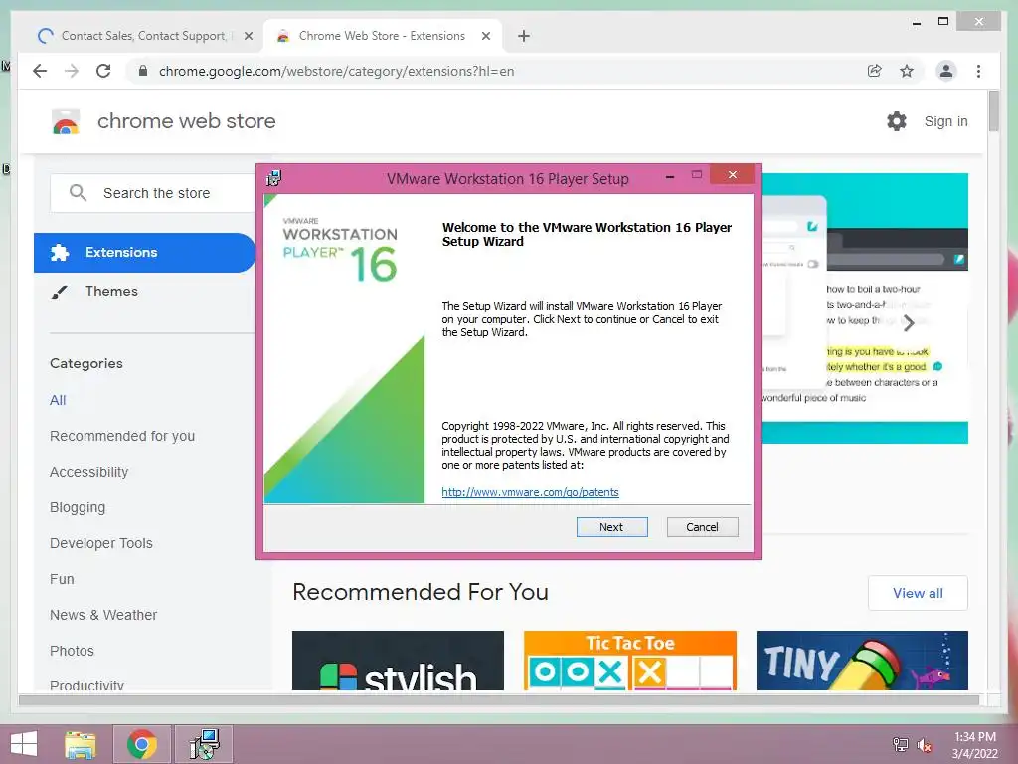Open web store settings gear
This screenshot has height=764, width=1018.
(x=897, y=121)
